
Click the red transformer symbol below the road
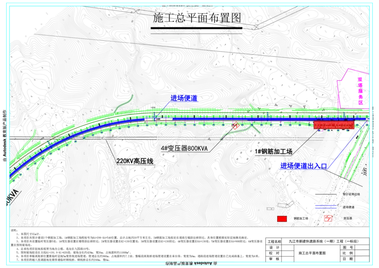(235, 126)
